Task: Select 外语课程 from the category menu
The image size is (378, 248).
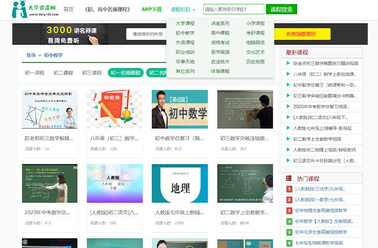Action: 185,43
